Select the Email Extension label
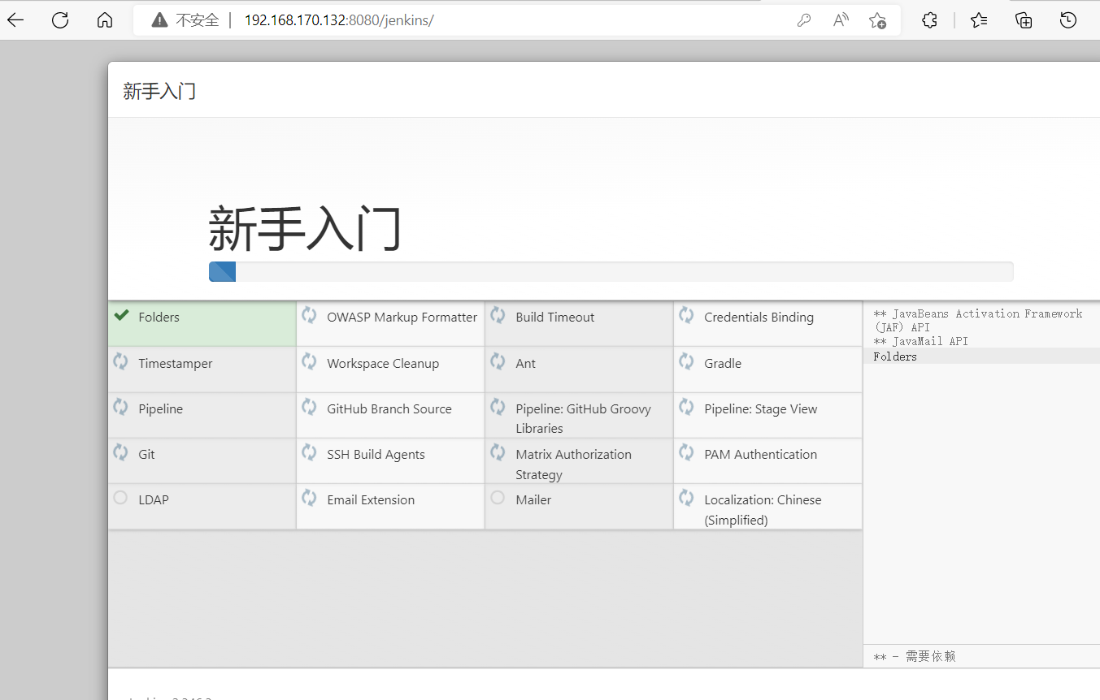The height and width of the screenshot is (700, 1100). click(371, 500)
